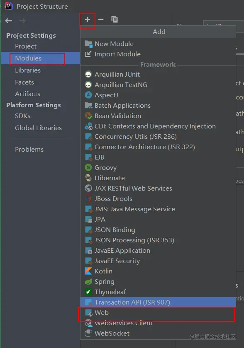Click the JAX RESTful globe icon
Screen dimensions: 244x348
(x=88, y=188)
